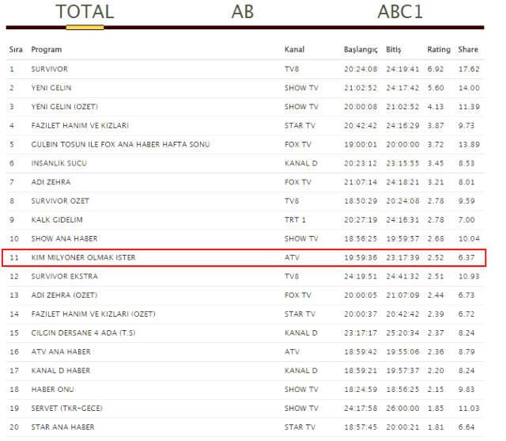Select the SURVIVOR EKSTRA program

64,276
